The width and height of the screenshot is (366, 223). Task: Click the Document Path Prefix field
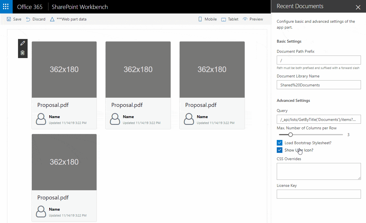318,60
